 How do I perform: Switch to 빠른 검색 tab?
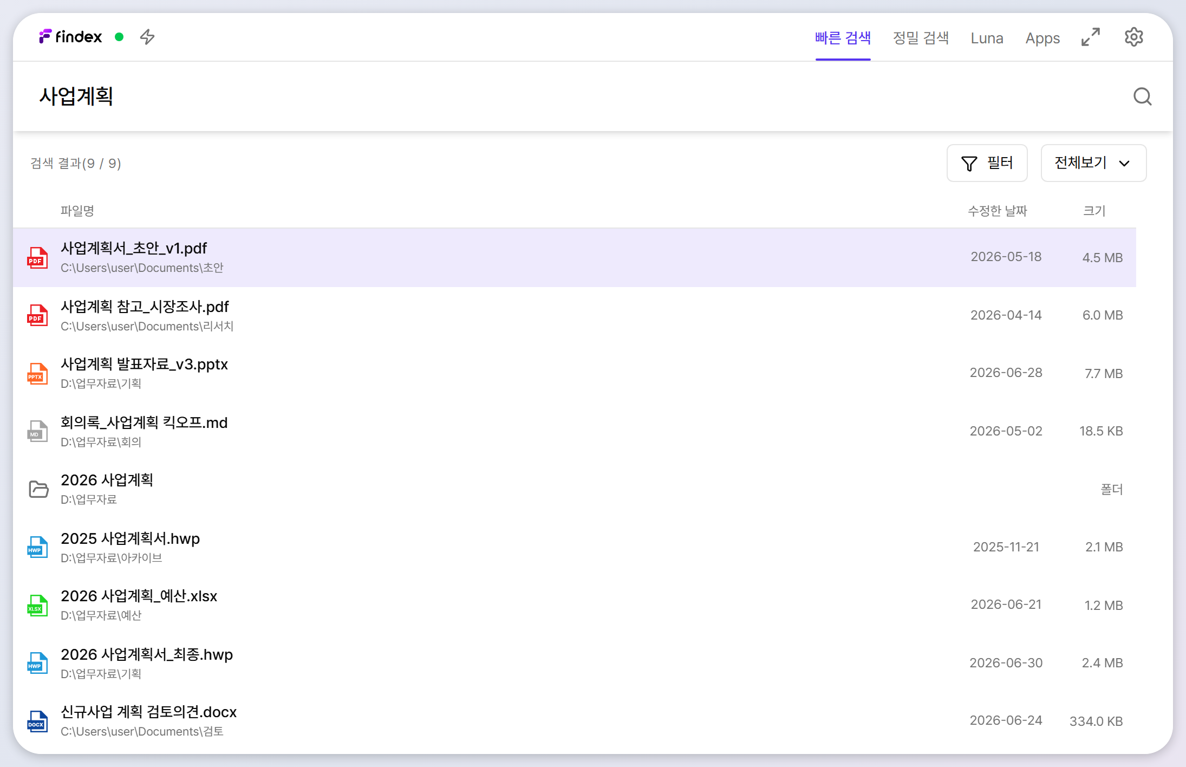pos(843,38)
